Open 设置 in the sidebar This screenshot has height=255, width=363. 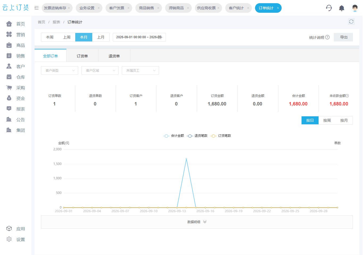16,239
